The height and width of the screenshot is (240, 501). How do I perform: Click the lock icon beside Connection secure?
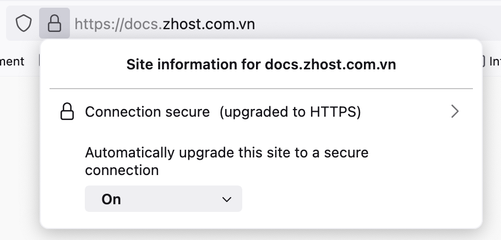(x=67, y=112)
